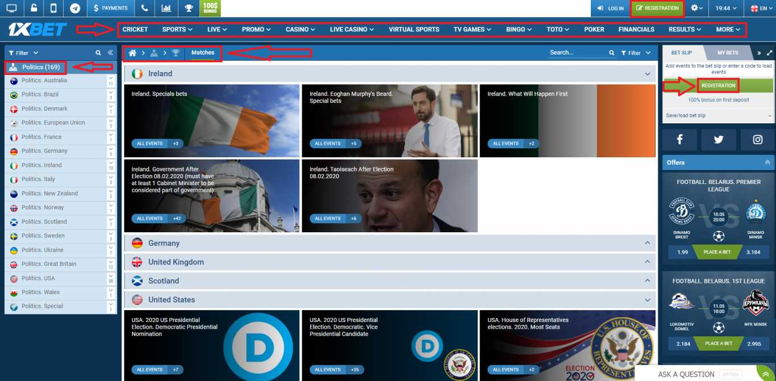This screenshot has width=776, height=381.
Task: Click the LOG IN button
Action: tap(611, 8)
